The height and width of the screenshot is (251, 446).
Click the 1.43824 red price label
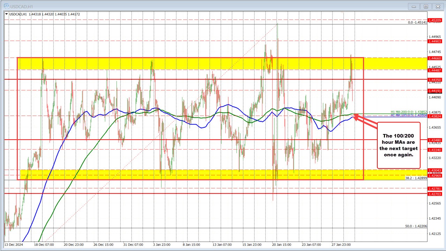pyautogui.click(x=435, y=116)
